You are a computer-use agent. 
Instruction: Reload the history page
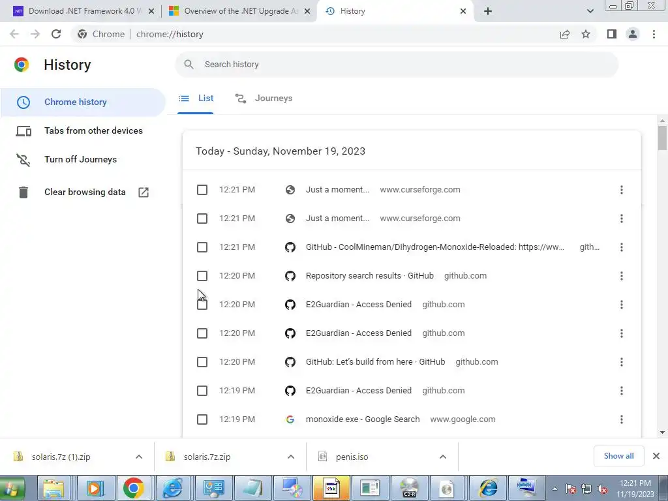pyautogui.click(x=56, y=34)
